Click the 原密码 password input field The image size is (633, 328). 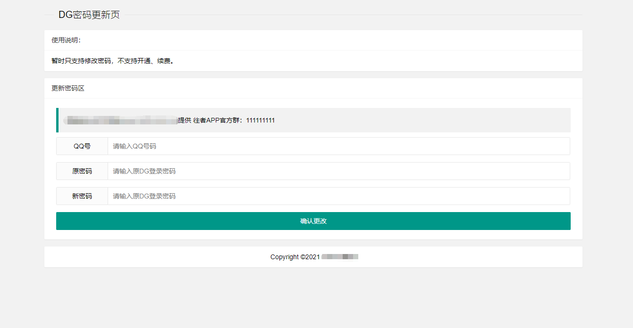pyautogui.click(x=283, y=171)
